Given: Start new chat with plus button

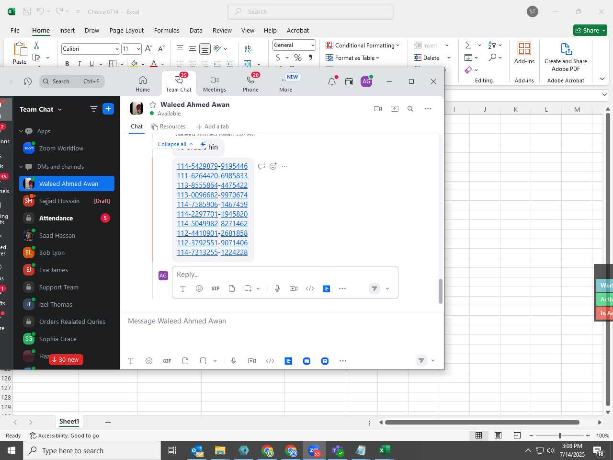Looking at the screenshot, I should click(108, 109).
